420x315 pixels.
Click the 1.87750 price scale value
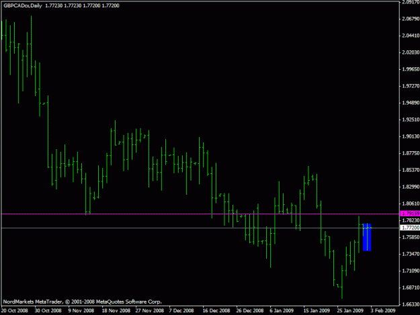(x=411, y=153)
